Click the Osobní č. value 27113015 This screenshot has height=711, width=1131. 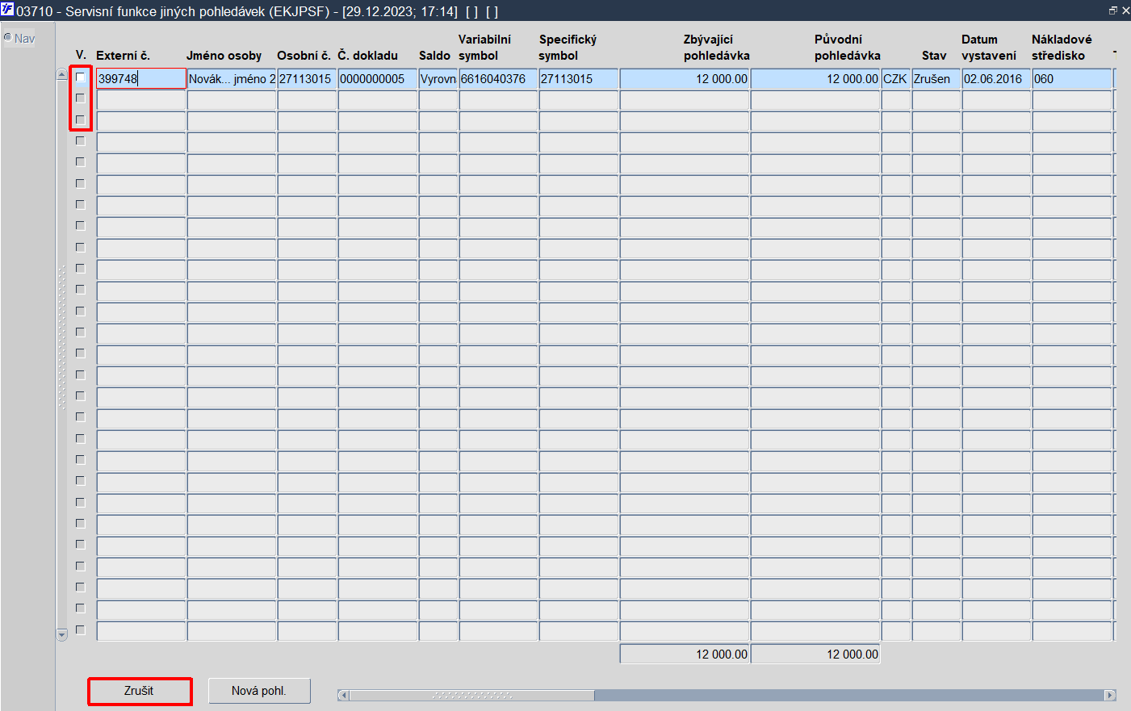pyautogui.click(x=307, y=79)
